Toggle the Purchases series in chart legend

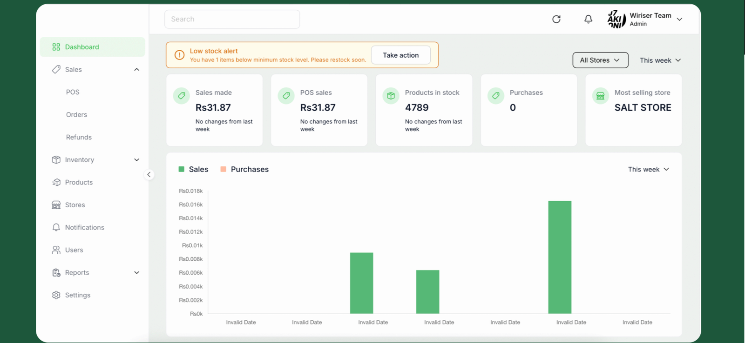tap(244, 169)
